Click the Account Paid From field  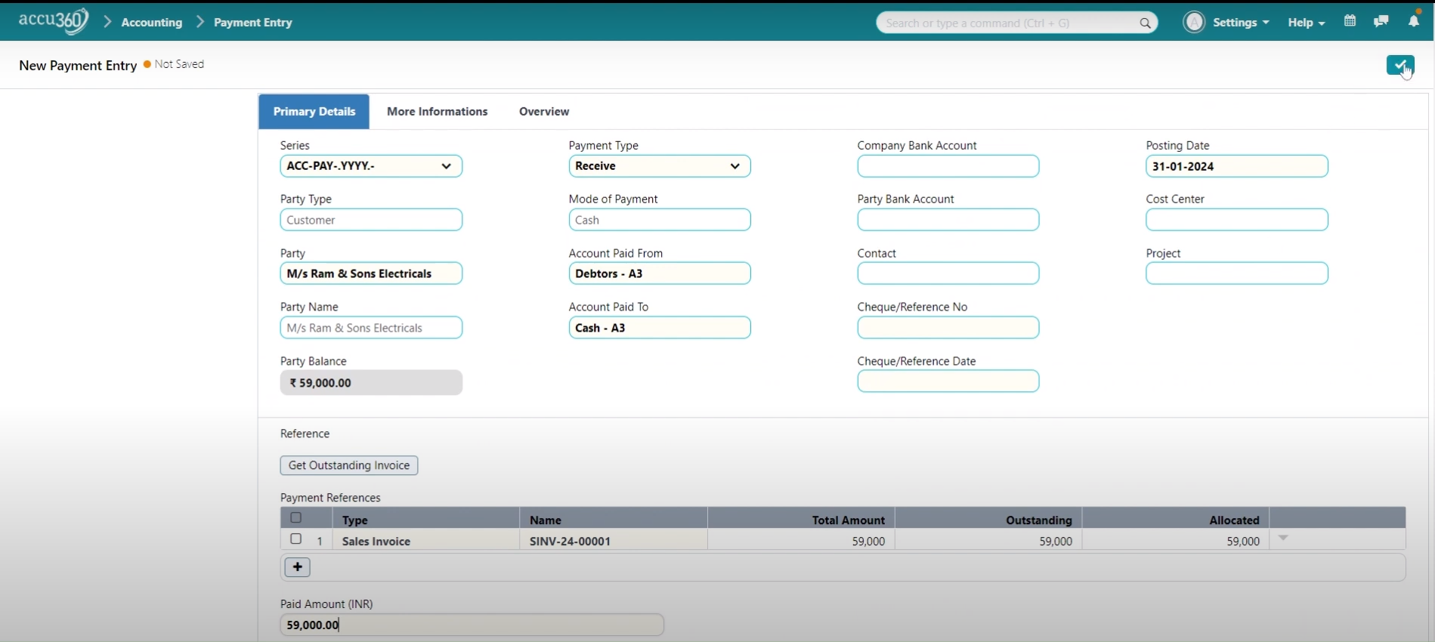pyautogui.click(x=660, y=273)
